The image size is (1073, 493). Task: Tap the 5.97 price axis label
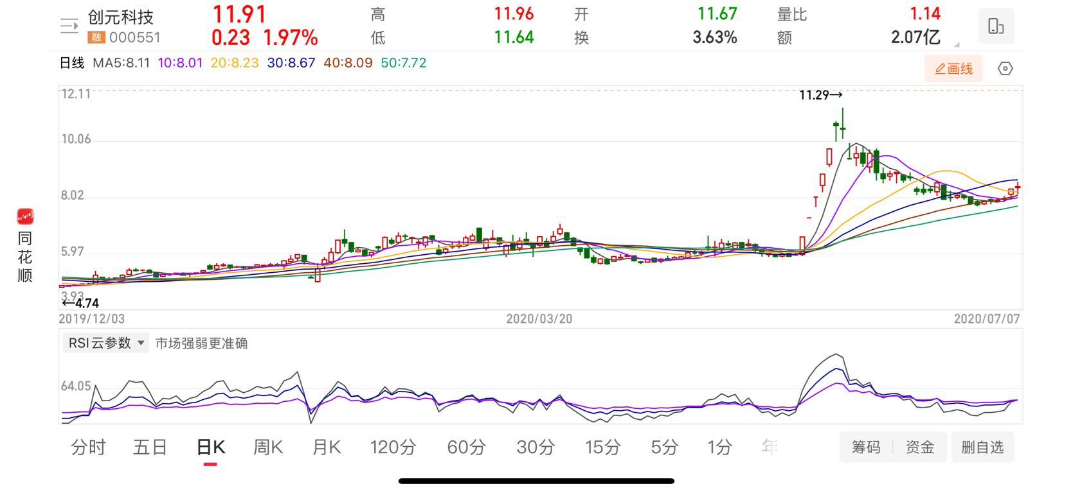(72, 252)
